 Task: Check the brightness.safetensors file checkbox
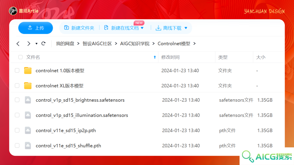click(x=17, y=100)
